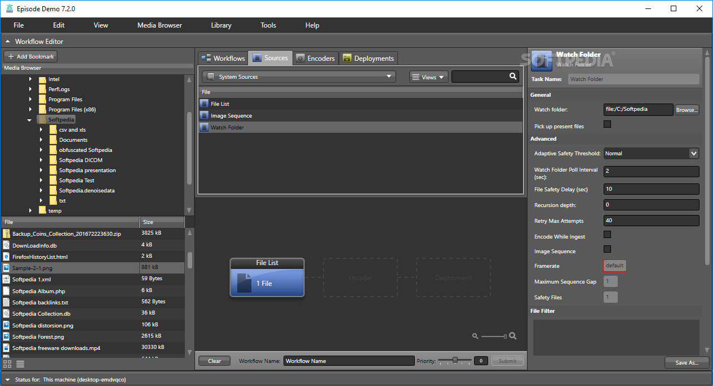
Task: Switch to the Encoders tab
Action: (x=316, y=58)
